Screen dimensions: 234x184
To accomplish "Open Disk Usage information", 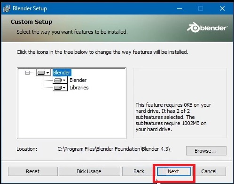I will 89,171.
